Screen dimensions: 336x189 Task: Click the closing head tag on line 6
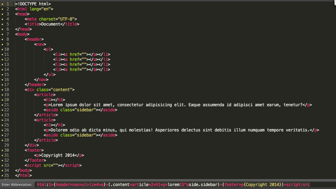[23, 29]
